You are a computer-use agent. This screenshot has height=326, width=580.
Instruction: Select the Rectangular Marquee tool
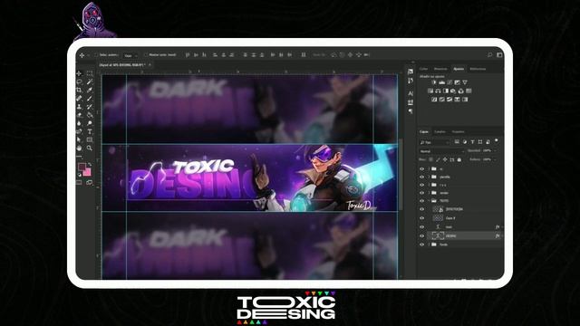pos(90,73)
